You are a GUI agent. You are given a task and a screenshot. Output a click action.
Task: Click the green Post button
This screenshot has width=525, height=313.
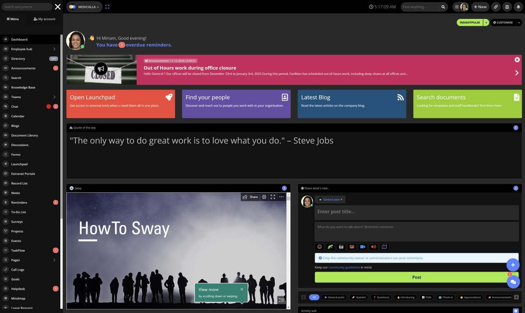[x=416, y=277]
